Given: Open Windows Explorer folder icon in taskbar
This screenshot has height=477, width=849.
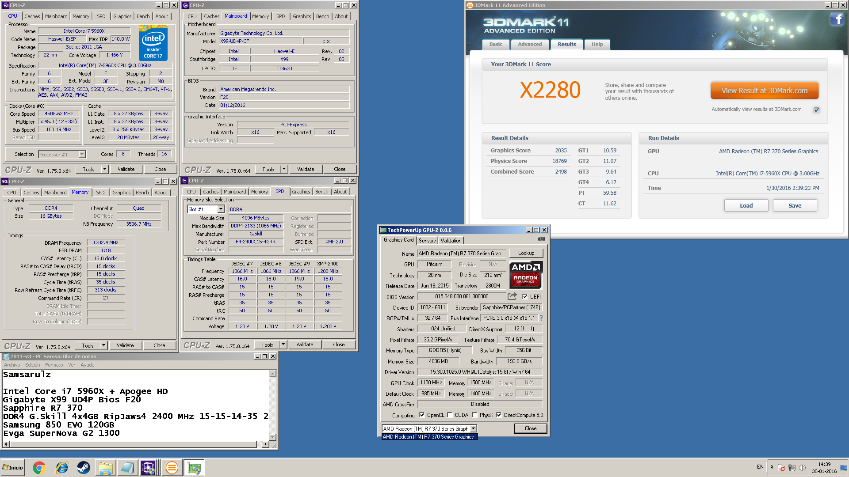Looking at the screenshot, I should 106,468.
